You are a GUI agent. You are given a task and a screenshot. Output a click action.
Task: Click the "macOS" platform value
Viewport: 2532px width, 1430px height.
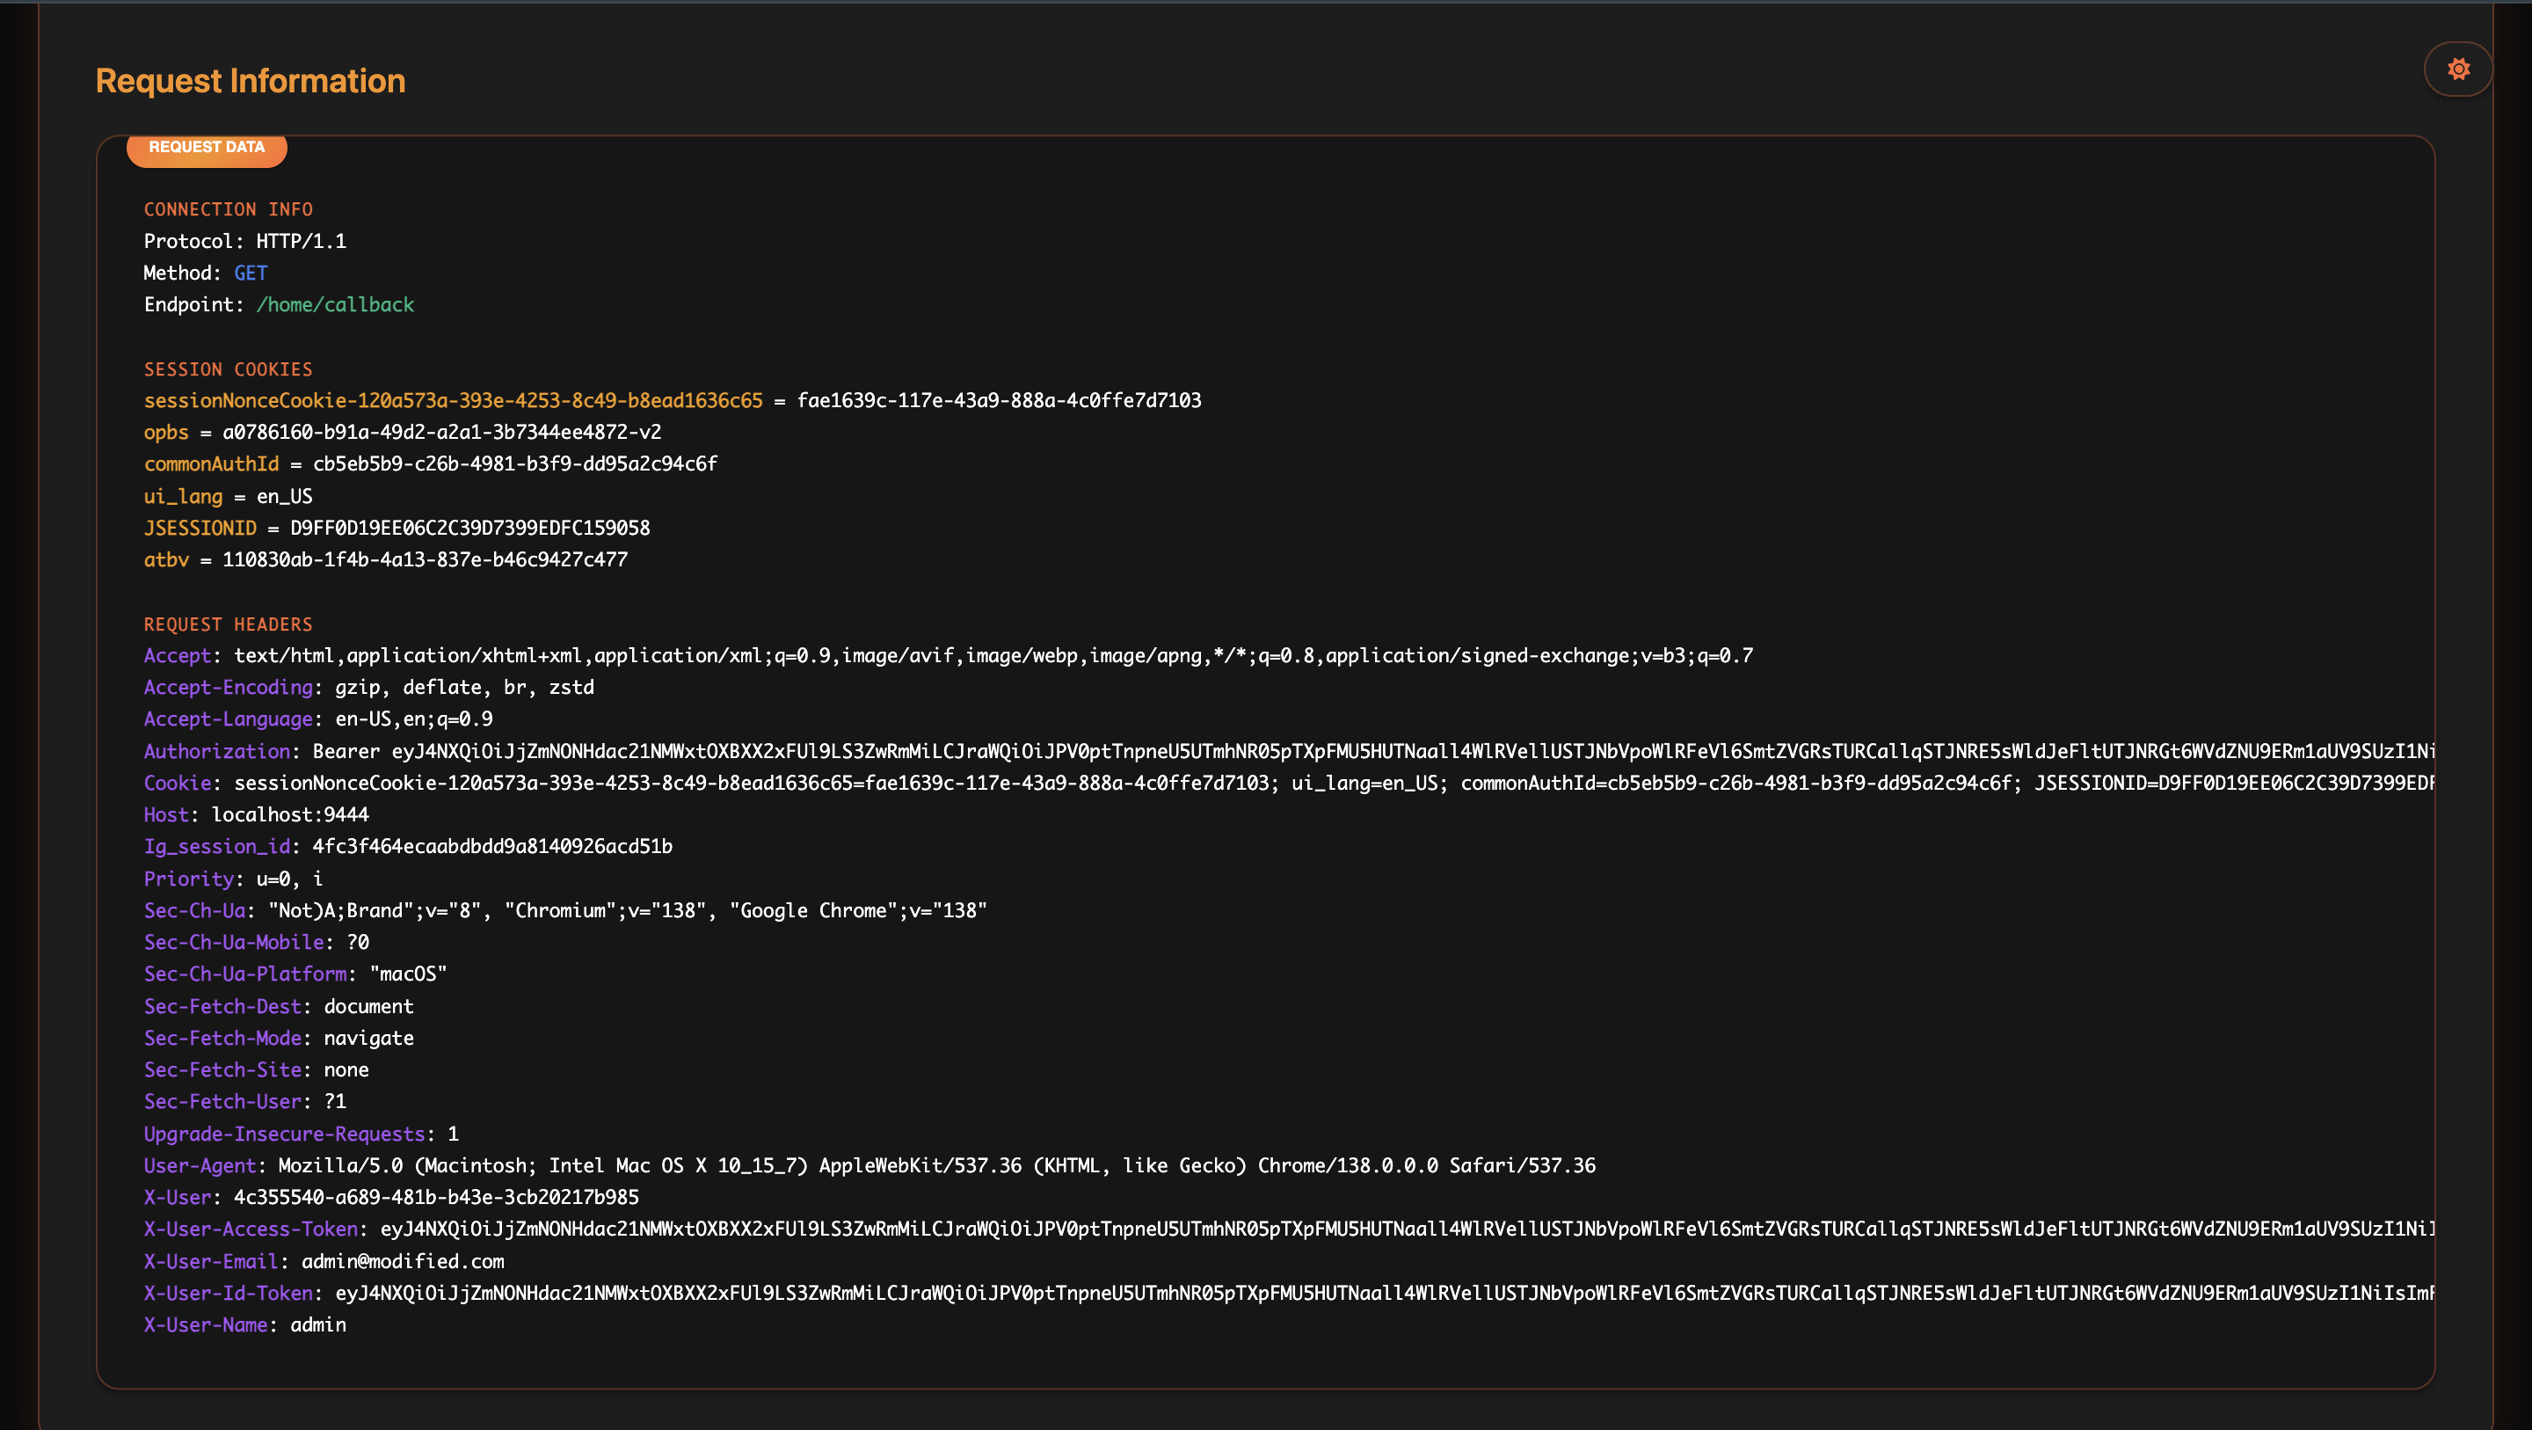[x=408, y=974]
